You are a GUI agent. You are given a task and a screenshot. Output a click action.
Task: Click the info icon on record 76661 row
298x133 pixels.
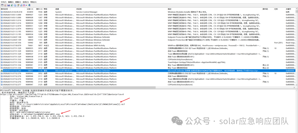click(x=2, y=46)
